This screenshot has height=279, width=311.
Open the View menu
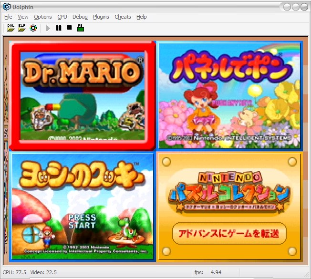(x=23, y=17)
